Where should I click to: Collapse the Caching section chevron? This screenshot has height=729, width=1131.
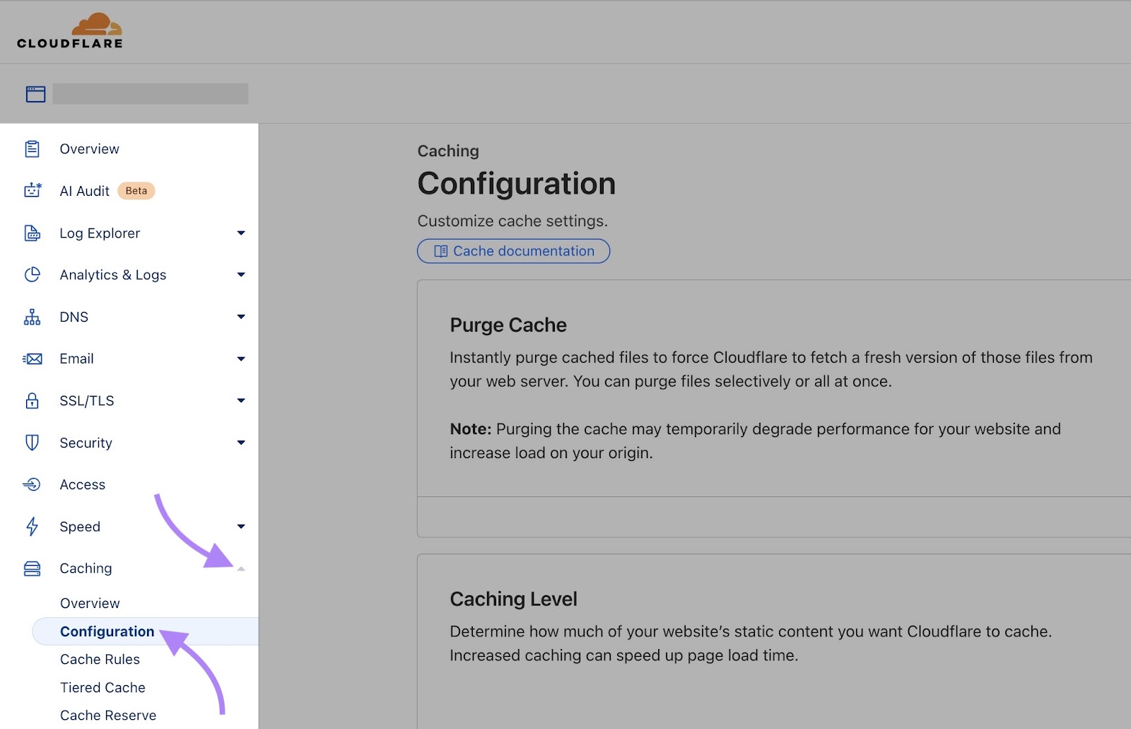click(x=242, y=568)
